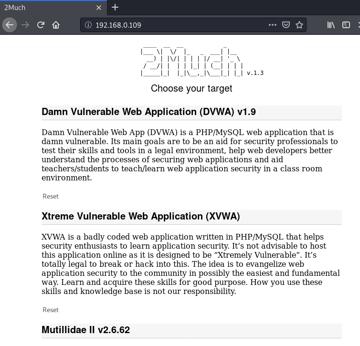
Task: Close the 2Much browser tab
Action: pos(99,8)
